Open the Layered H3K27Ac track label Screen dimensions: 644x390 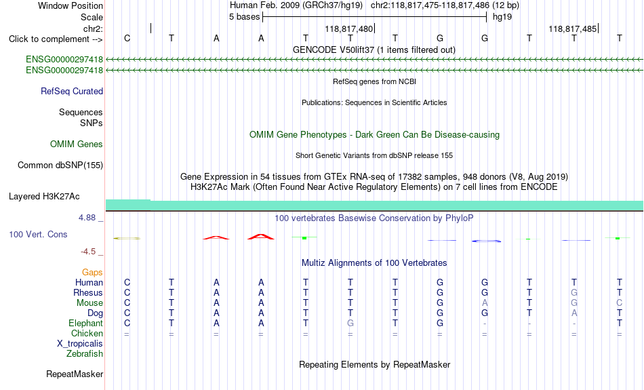[x=44, y=197]
